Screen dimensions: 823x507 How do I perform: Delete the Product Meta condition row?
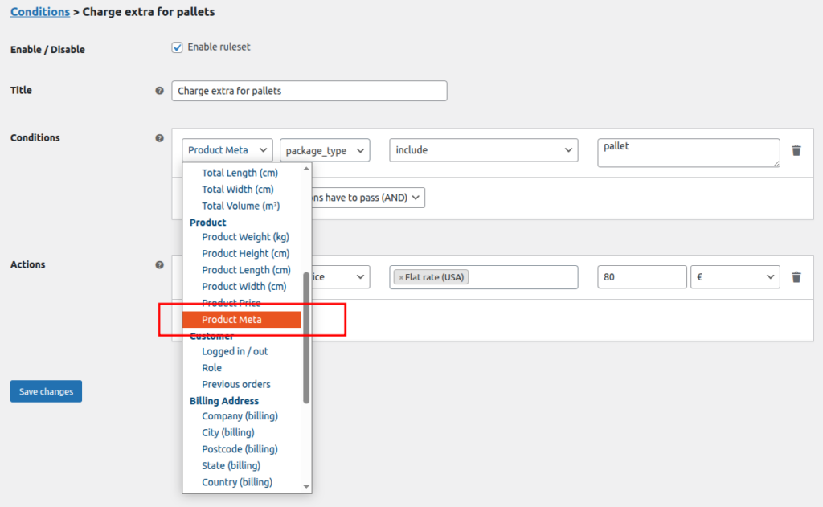tap(796, 150)
